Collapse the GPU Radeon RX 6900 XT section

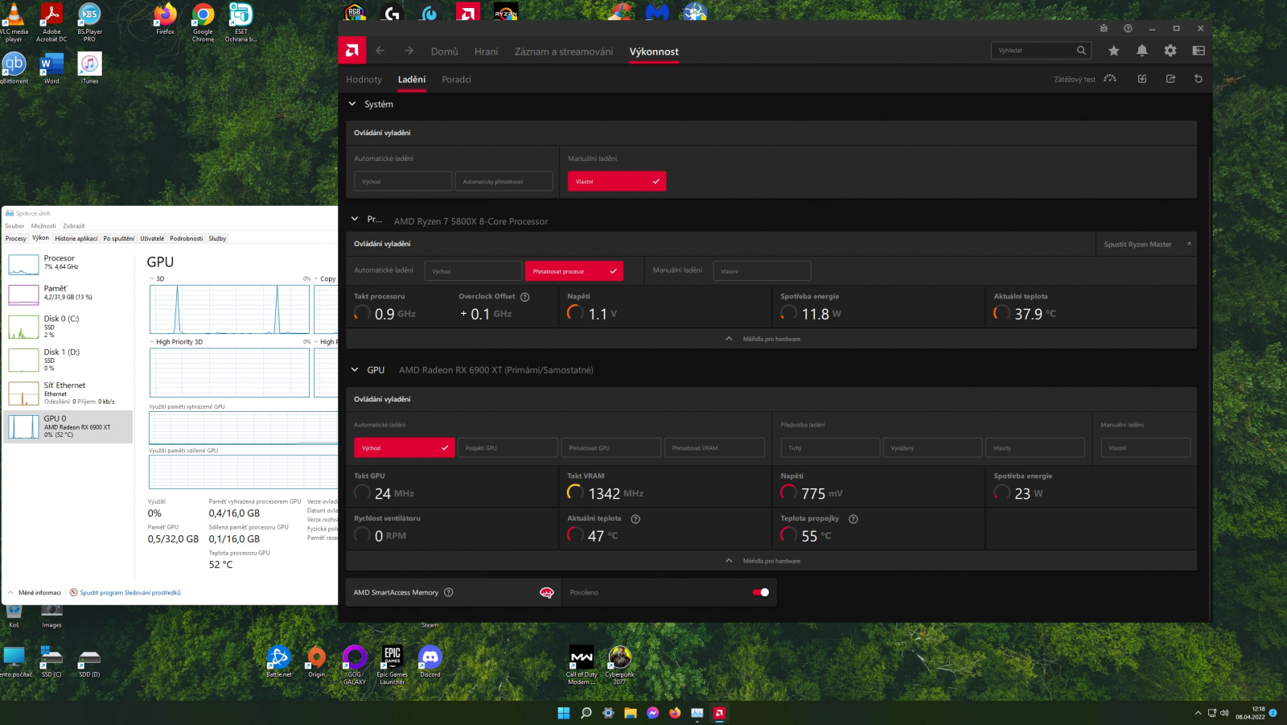(355, 370)
